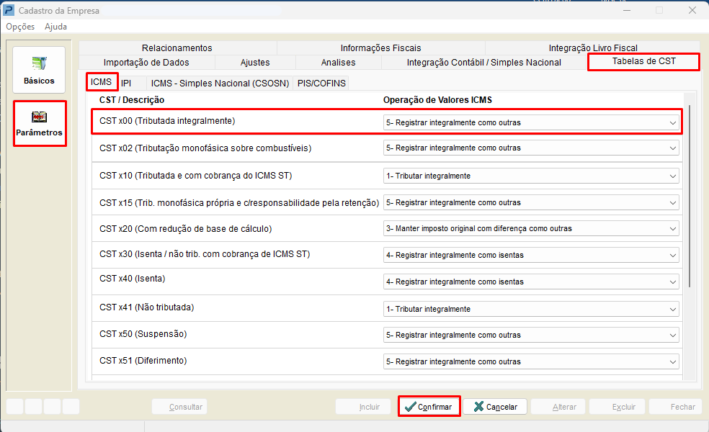Click the 'CST x50 (Suspensão)' label

click(x=143, y=334)
